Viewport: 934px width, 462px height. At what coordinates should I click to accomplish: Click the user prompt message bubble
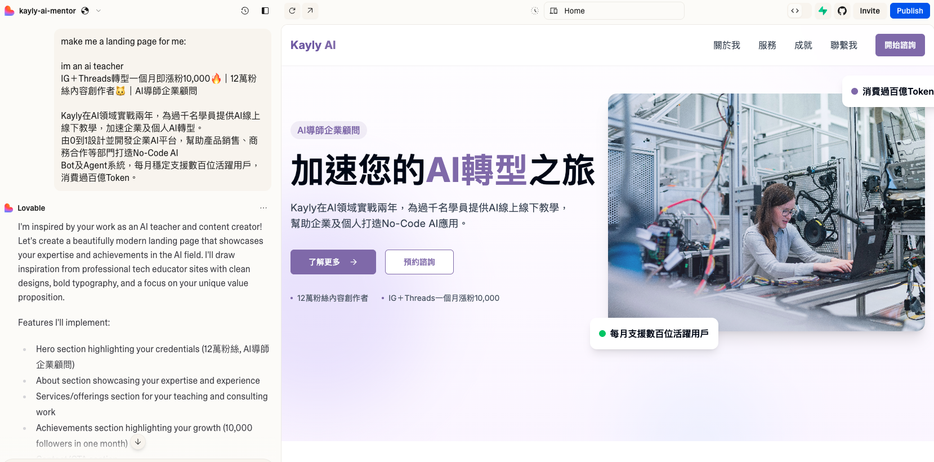click(163, 110)
